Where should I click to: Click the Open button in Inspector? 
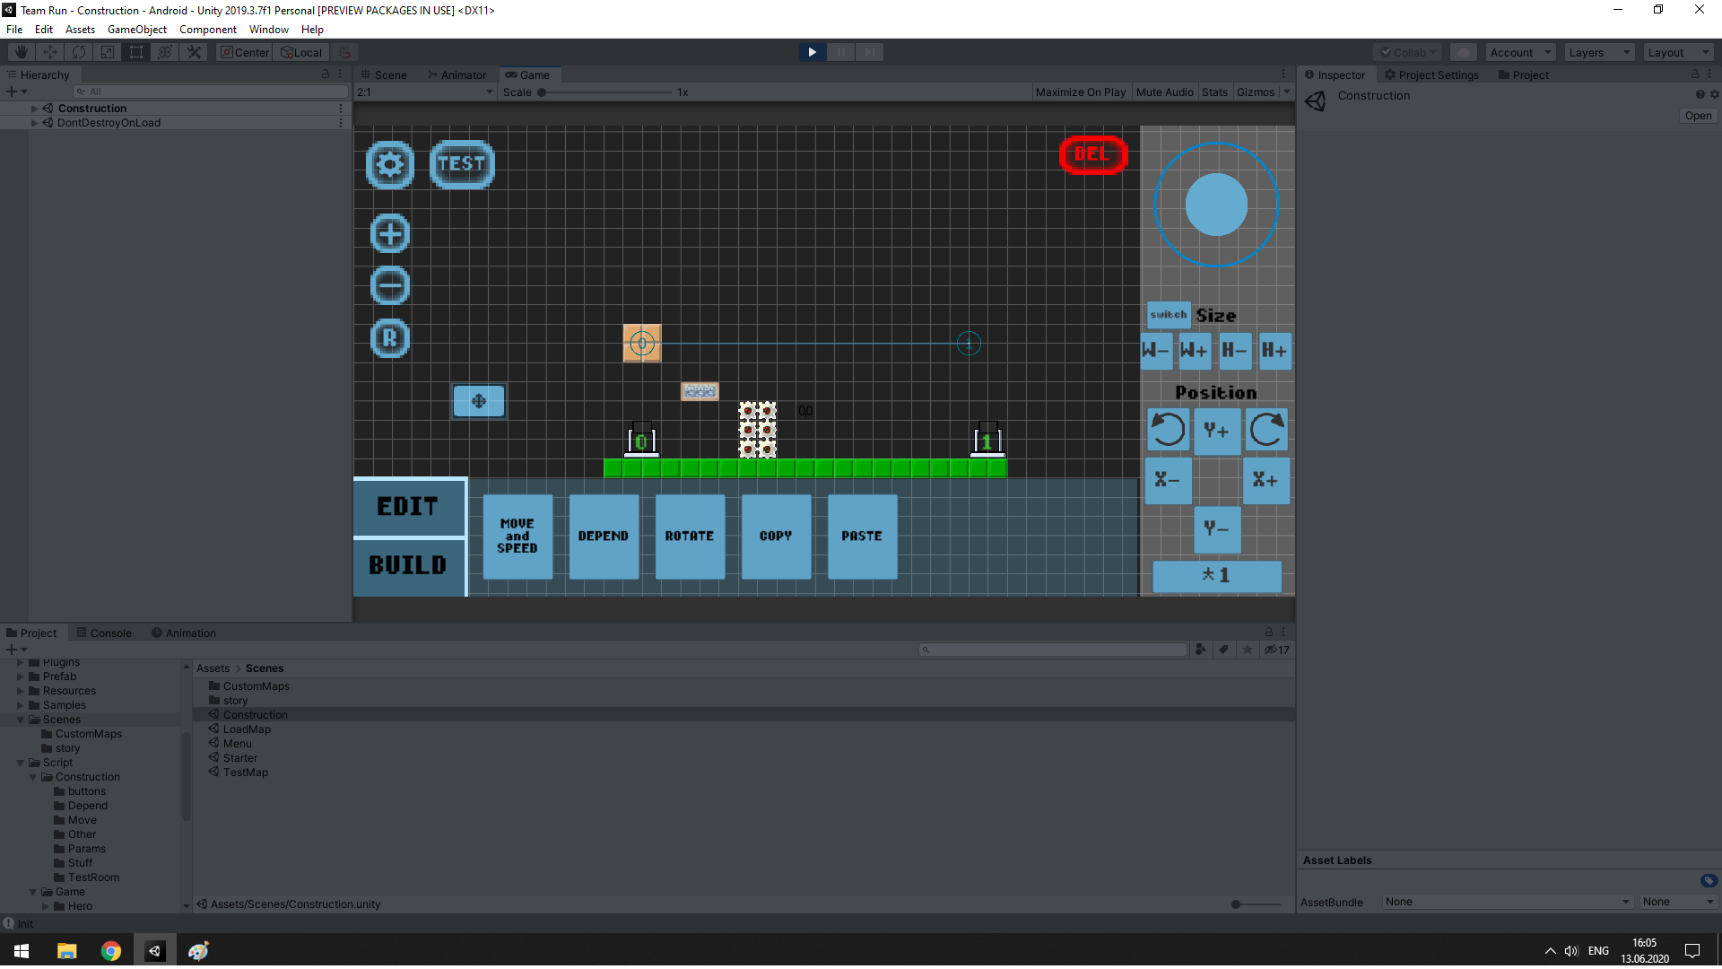tap(1697, 116)
